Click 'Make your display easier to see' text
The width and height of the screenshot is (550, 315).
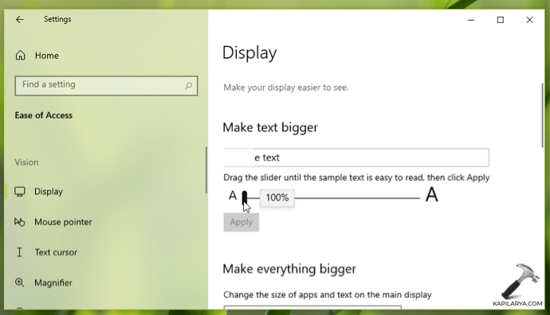coord(286,87)
